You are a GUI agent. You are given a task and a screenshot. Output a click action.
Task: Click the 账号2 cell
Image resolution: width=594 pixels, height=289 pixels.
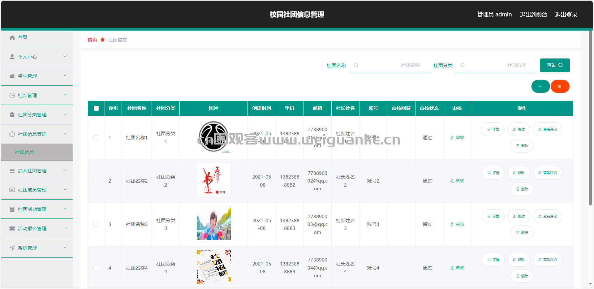[373, 181]
